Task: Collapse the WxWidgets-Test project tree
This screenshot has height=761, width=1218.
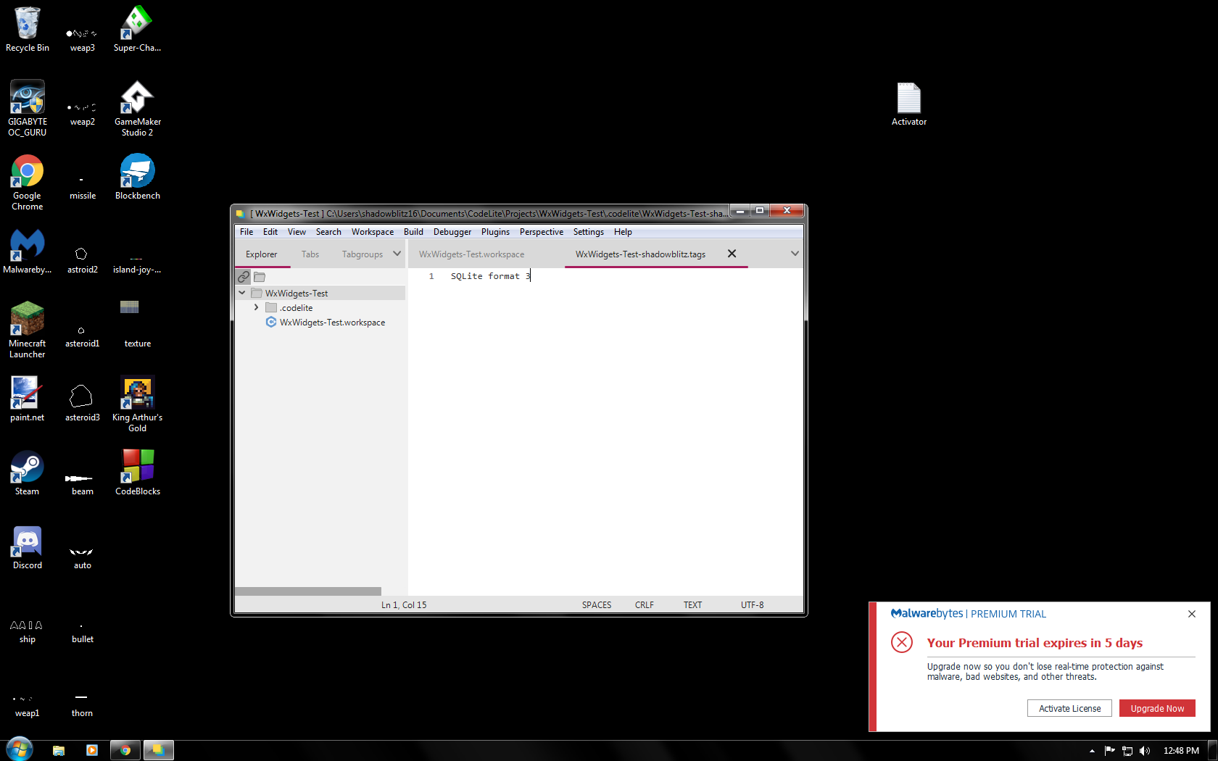Action: click(242, 293)
